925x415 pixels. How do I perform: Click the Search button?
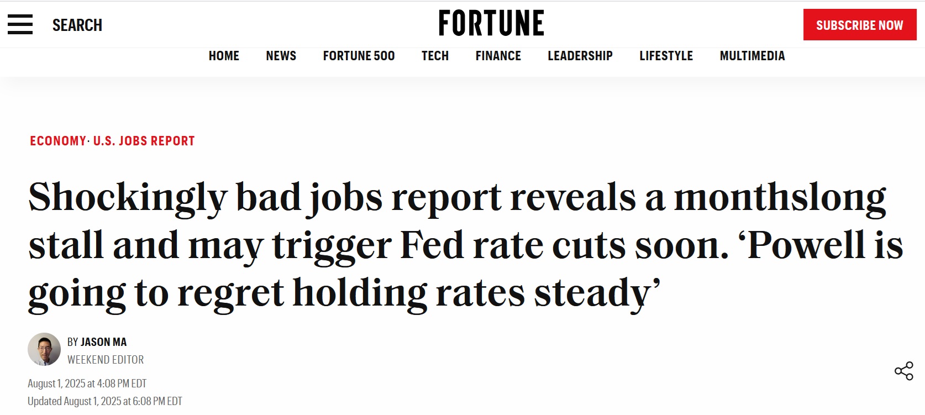77,25
